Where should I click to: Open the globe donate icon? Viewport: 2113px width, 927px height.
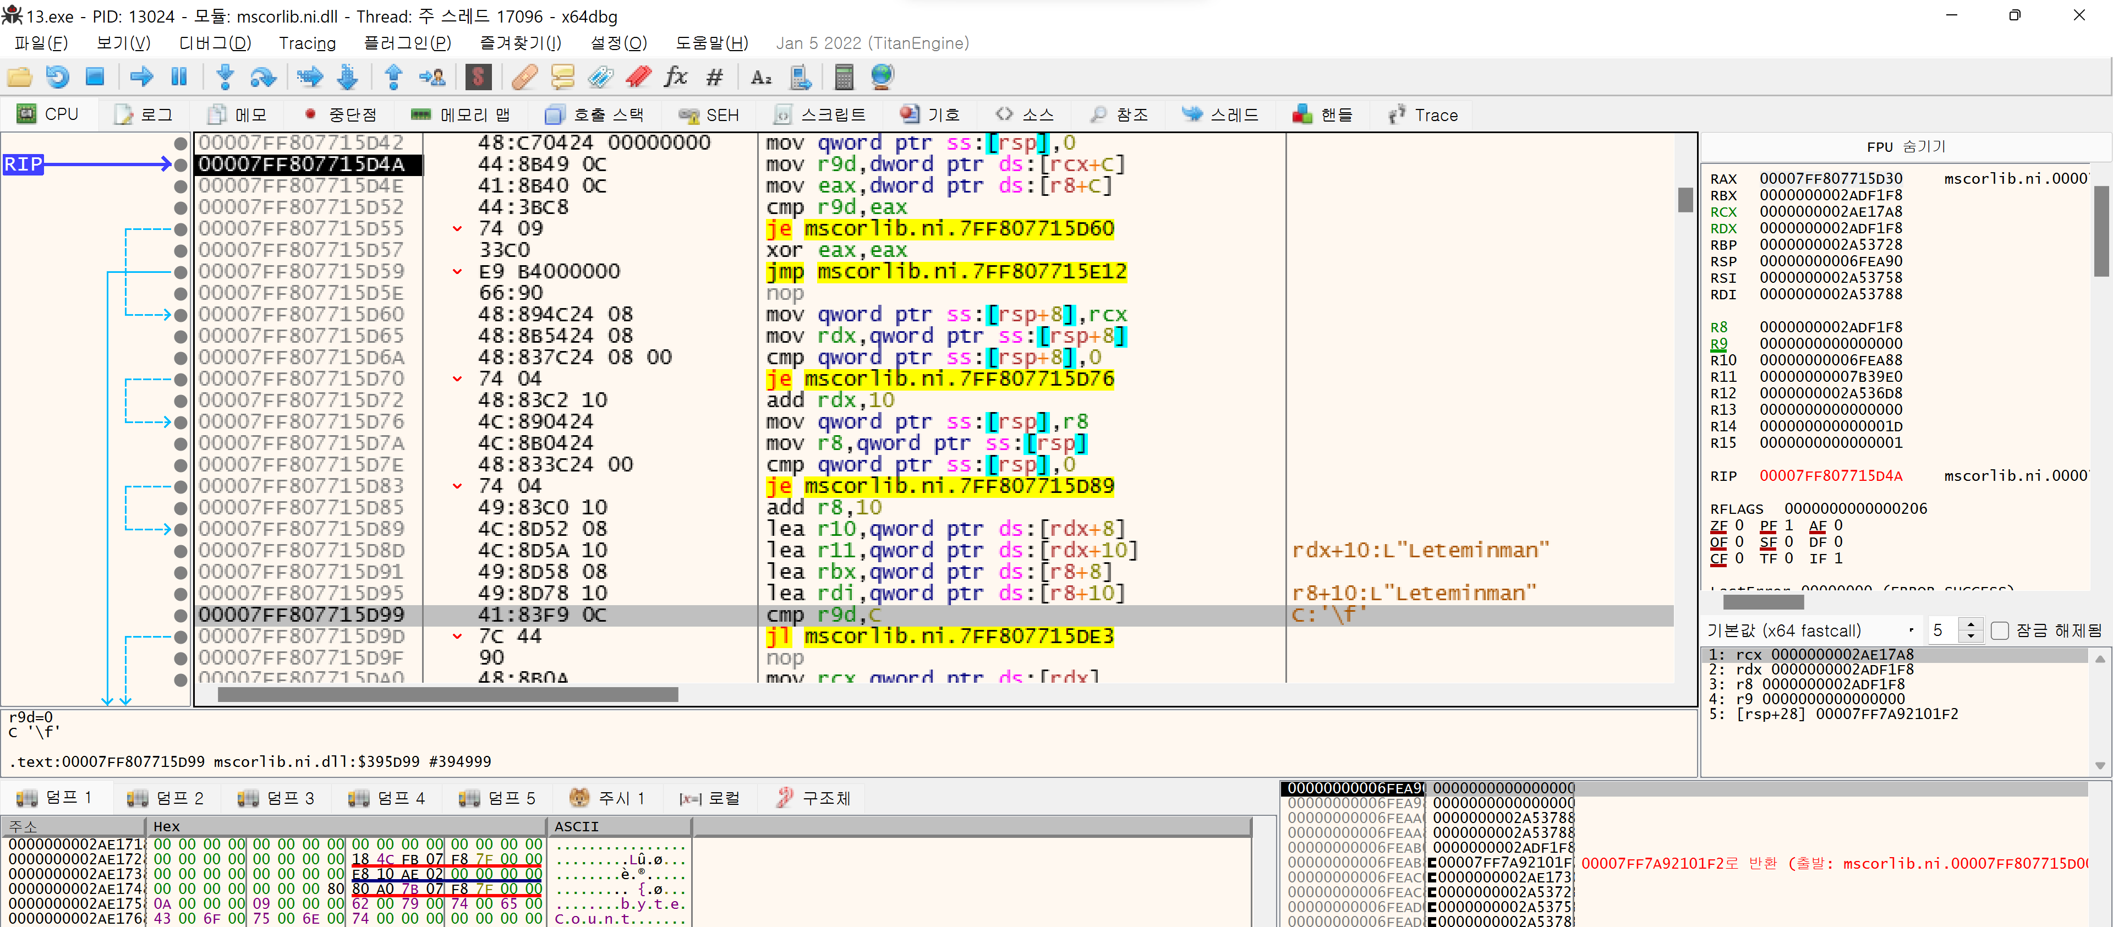coord(882,77)
